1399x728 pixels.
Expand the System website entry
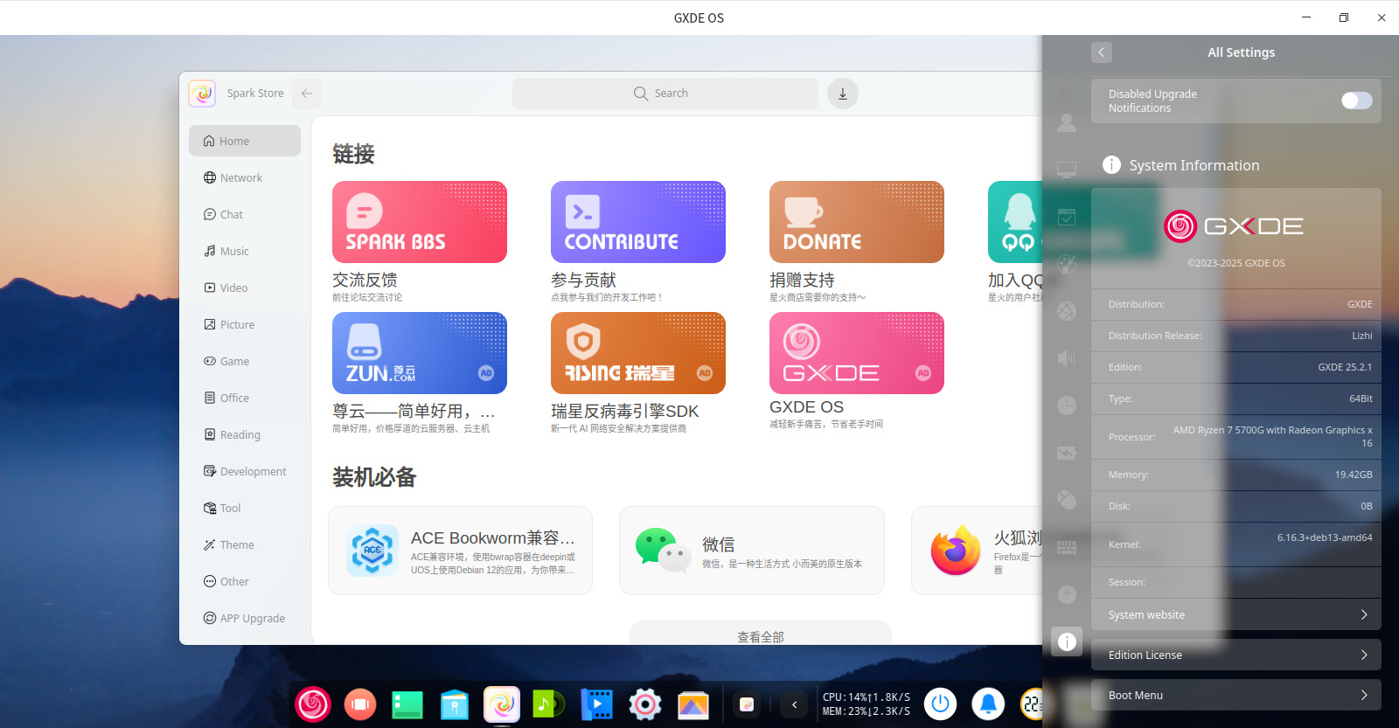[1235, 614]
